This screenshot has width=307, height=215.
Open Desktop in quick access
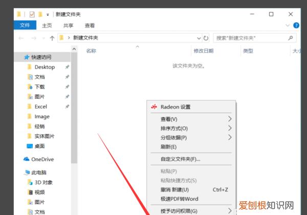pos(45,67)
